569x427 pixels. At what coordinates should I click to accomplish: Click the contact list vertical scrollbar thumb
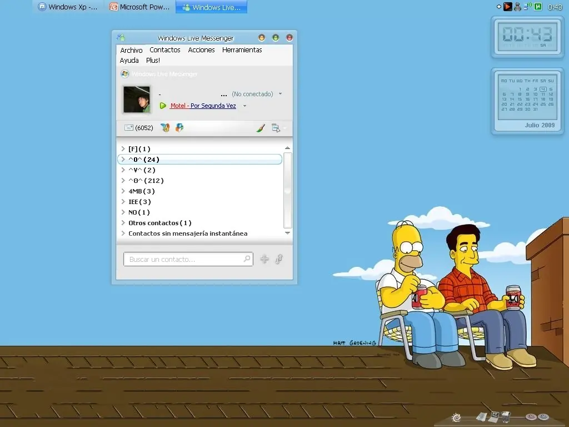click(x=287, y=190)
